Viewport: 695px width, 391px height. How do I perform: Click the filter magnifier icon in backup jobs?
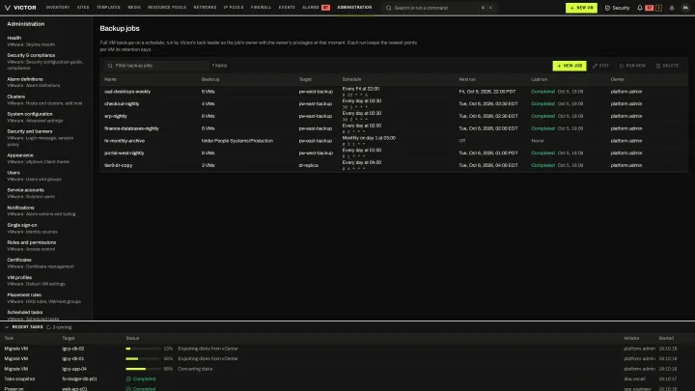pyautogui.click(x=110, y=66)
